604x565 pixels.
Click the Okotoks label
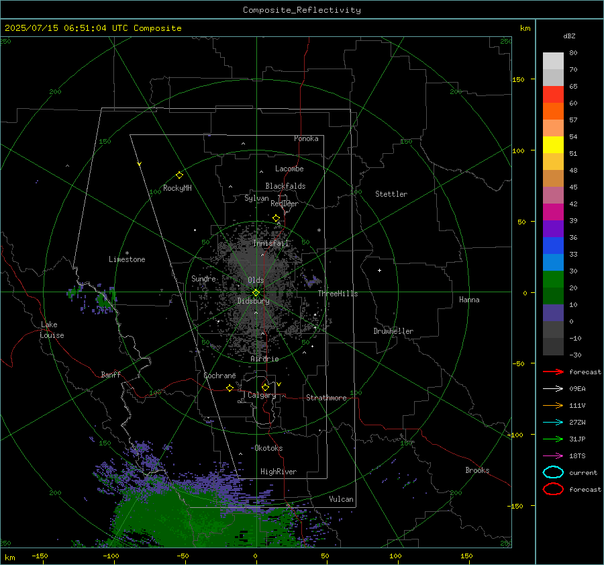(x=268, y=448)
